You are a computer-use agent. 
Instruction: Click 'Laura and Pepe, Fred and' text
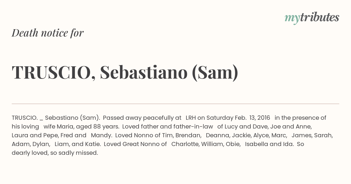point(49,135)
